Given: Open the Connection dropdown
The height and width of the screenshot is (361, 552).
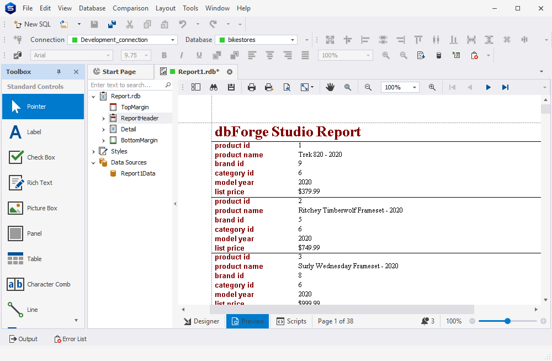Looking at the screenshot, I should click(172, 40).
